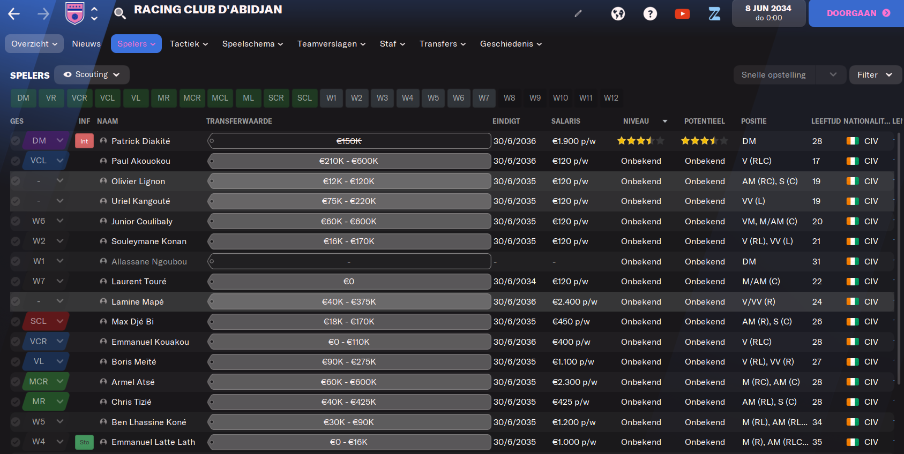Screen dimensions: 904x454
Task: Click the person icon beside Chris Tizié
Action: (103, 402)
